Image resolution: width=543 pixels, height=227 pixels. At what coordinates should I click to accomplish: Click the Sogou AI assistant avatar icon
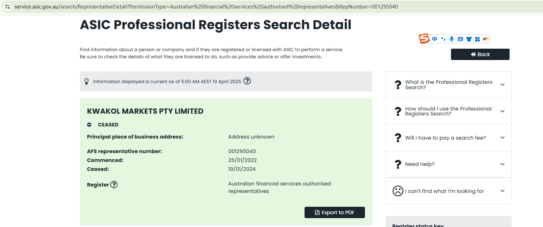pos(486,39)
